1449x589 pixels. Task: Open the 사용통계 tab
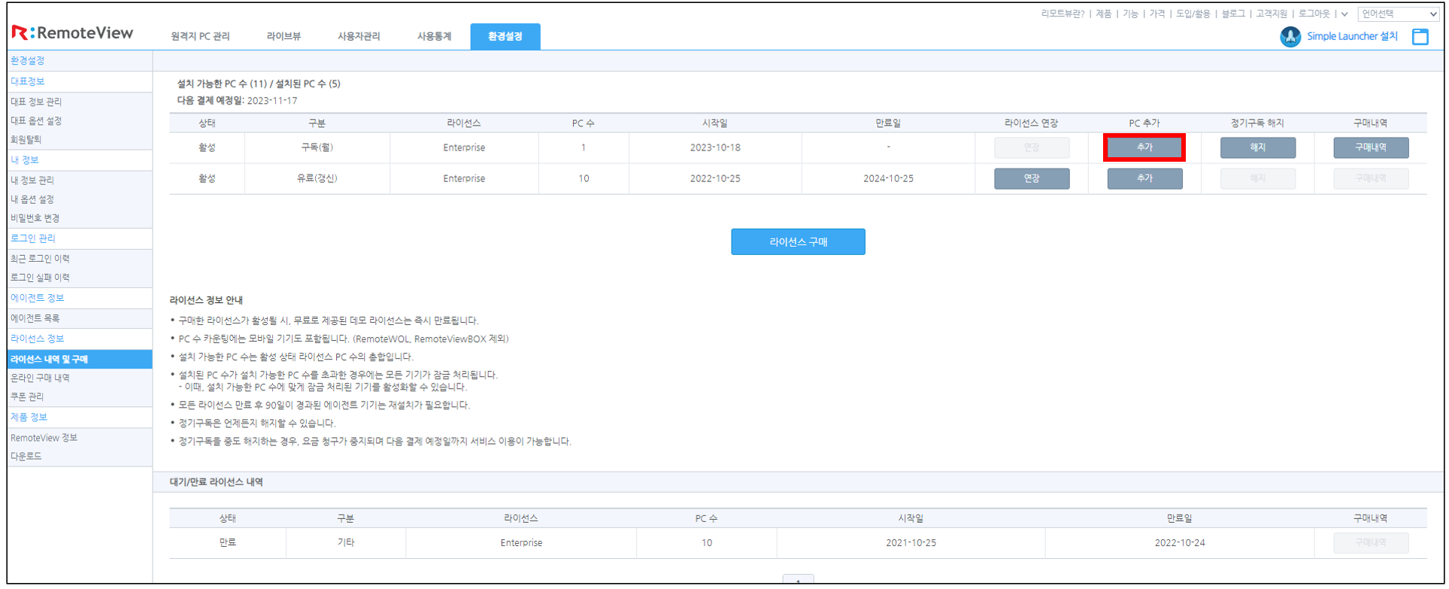click(x=434, y=36)
